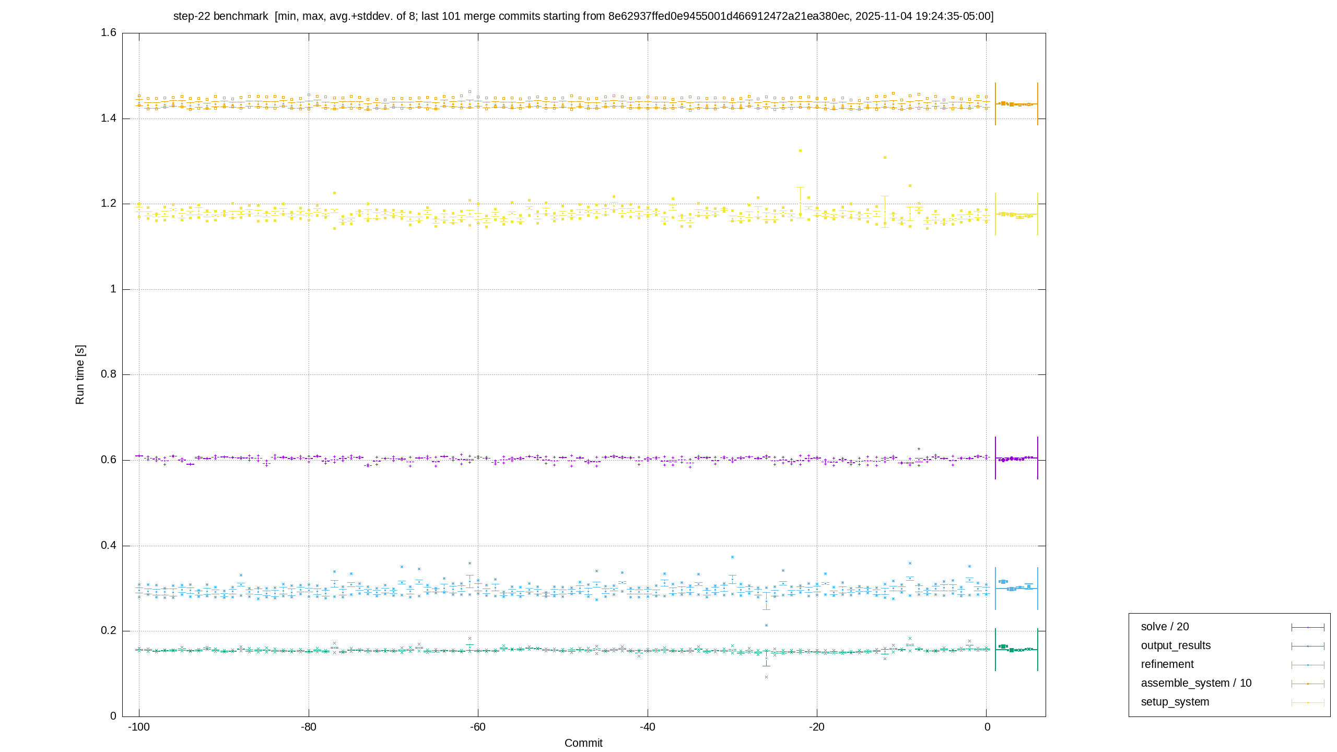This screenshot has height=752, width=1337.
Task: Click the orange summary error bar at right
Action: [1016, 104]
